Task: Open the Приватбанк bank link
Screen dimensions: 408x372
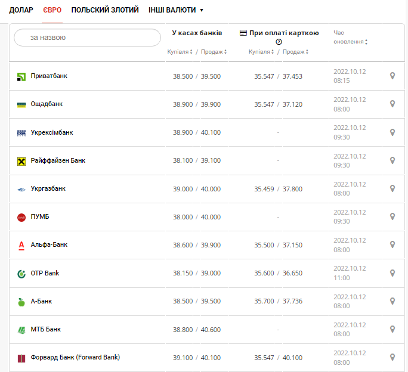Action: tap(49, 76)
